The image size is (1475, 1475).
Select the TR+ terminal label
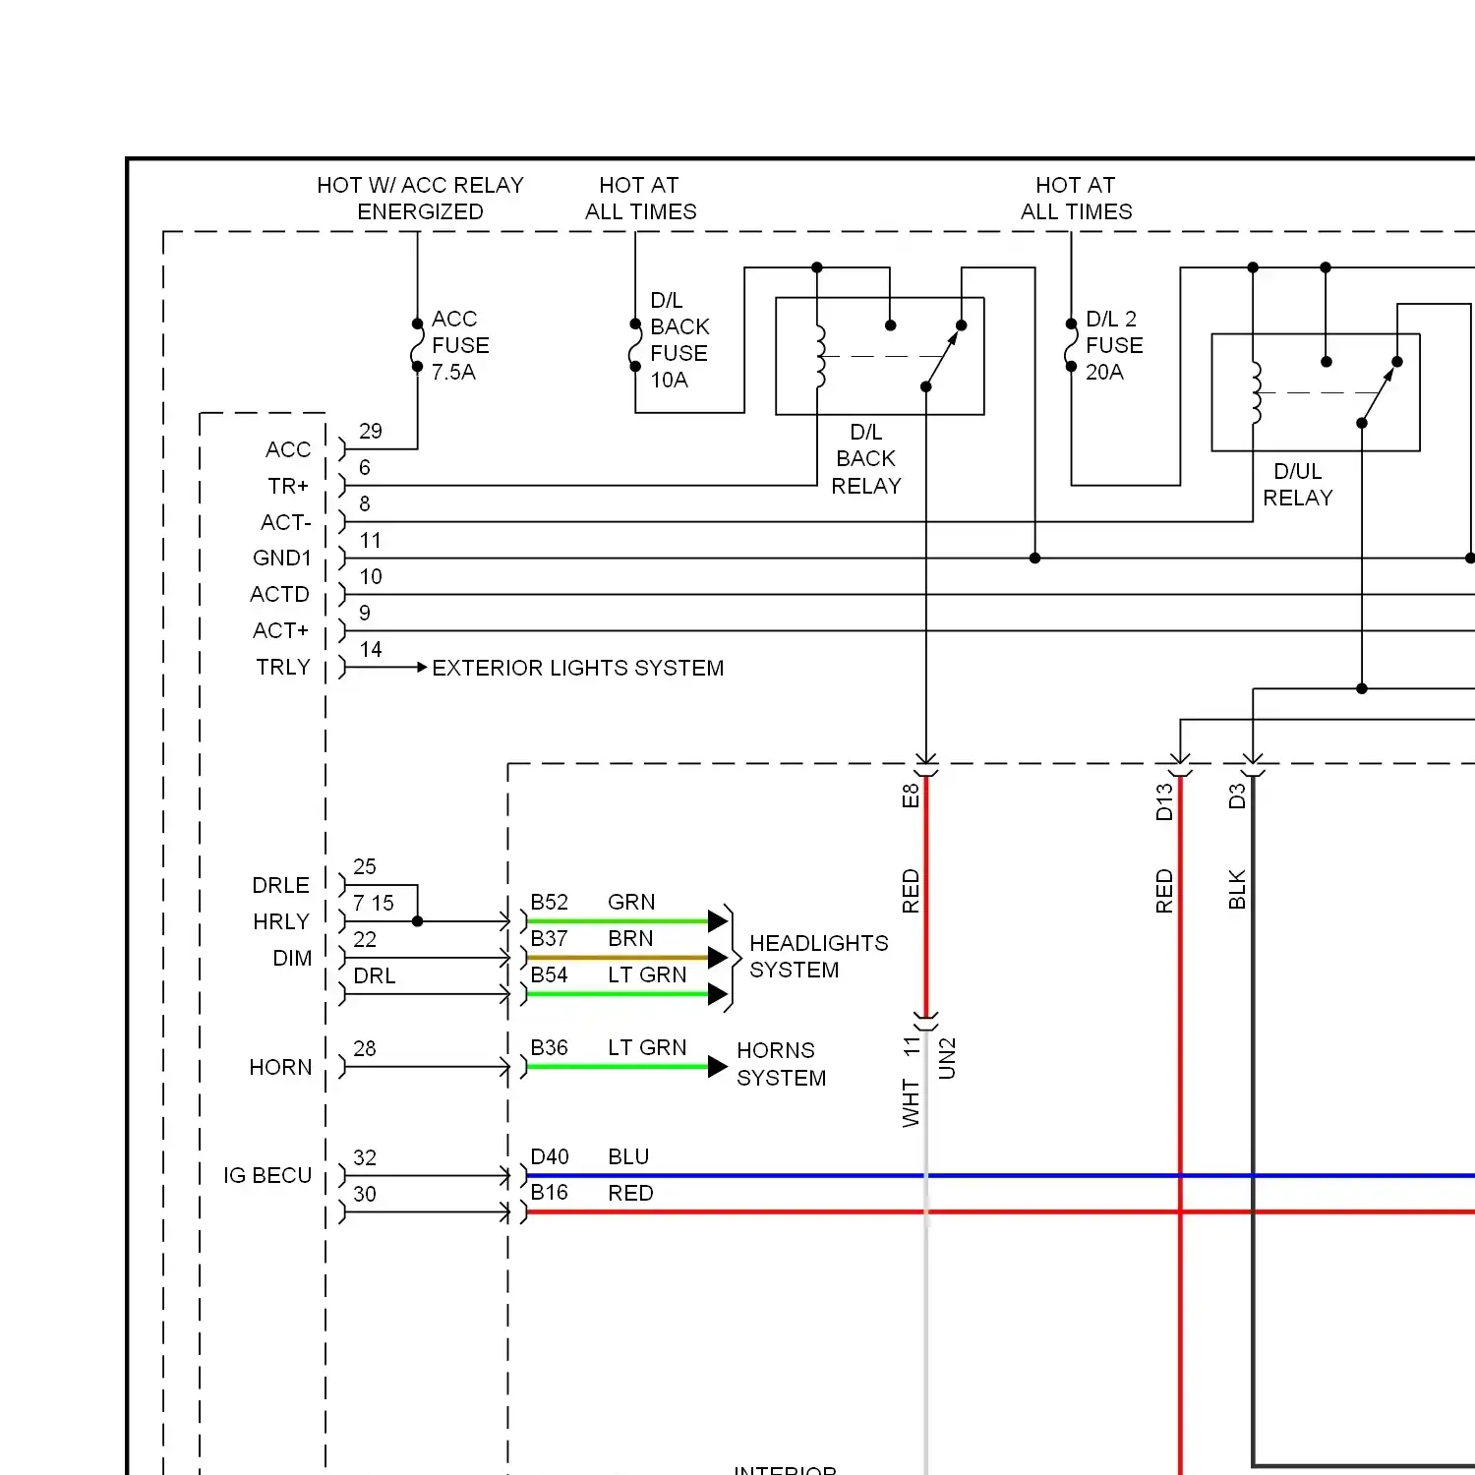click(x=288, y=486)
